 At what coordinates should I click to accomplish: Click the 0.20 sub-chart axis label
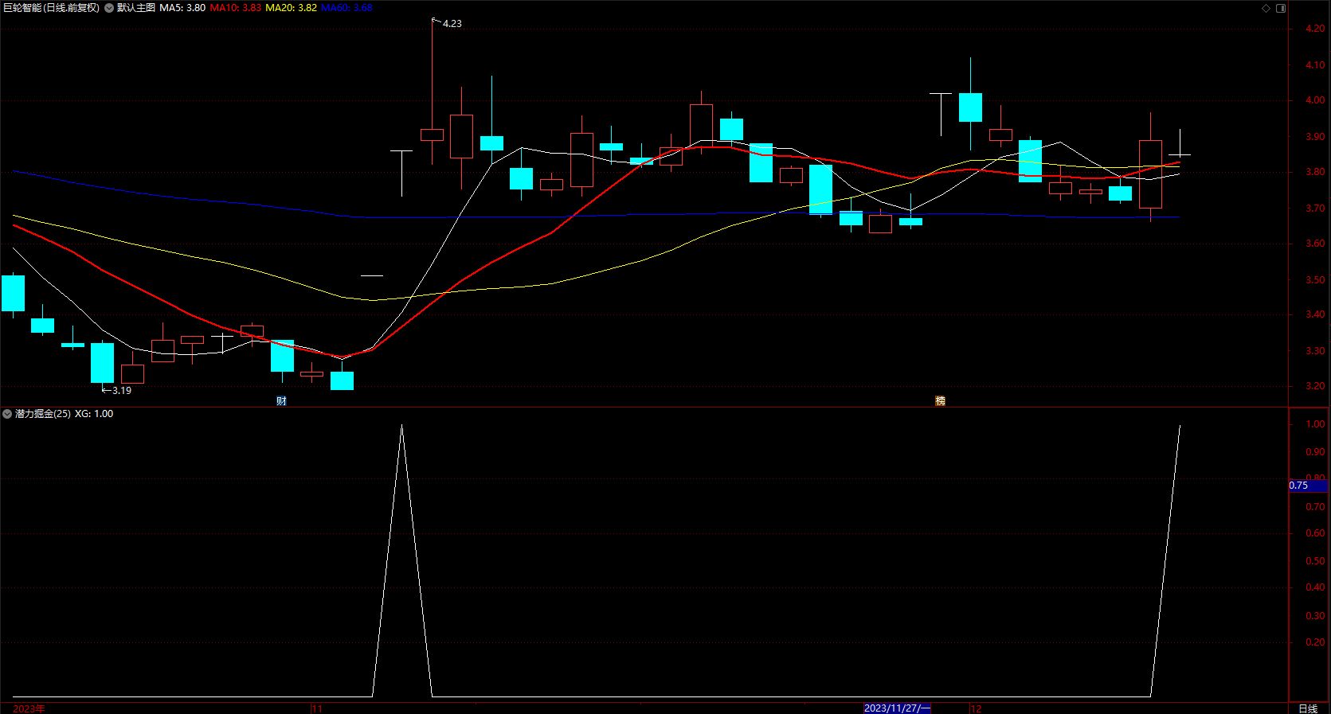pyautogui.click(x=1315, y=642)
